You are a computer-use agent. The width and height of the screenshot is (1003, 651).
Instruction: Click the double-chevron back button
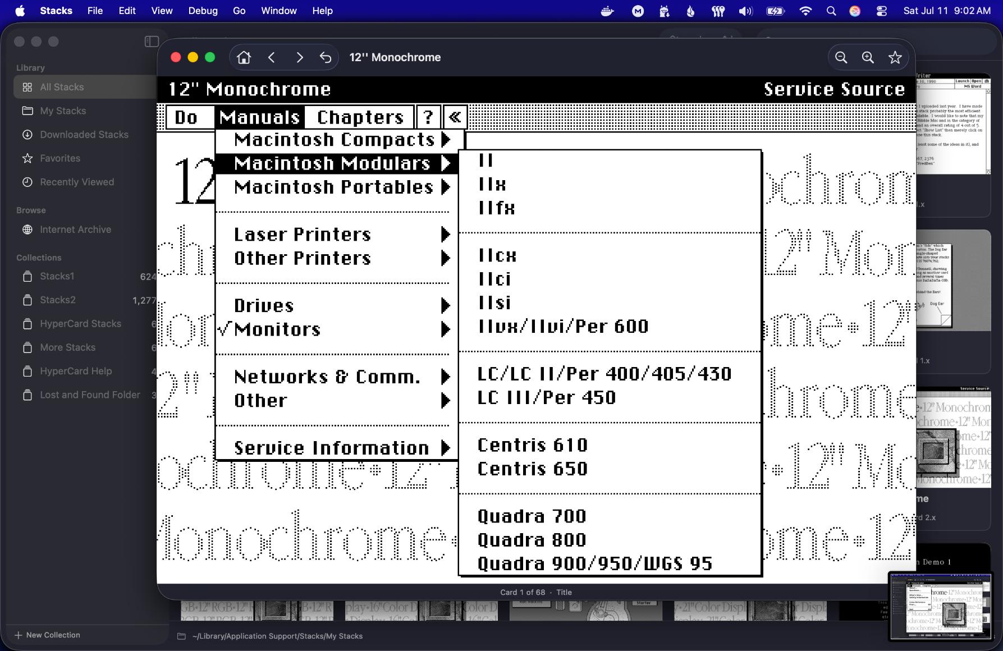point(455,117)
